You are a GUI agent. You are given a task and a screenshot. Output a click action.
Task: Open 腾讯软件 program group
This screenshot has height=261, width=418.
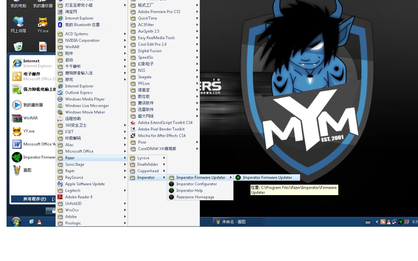(164, 103)
